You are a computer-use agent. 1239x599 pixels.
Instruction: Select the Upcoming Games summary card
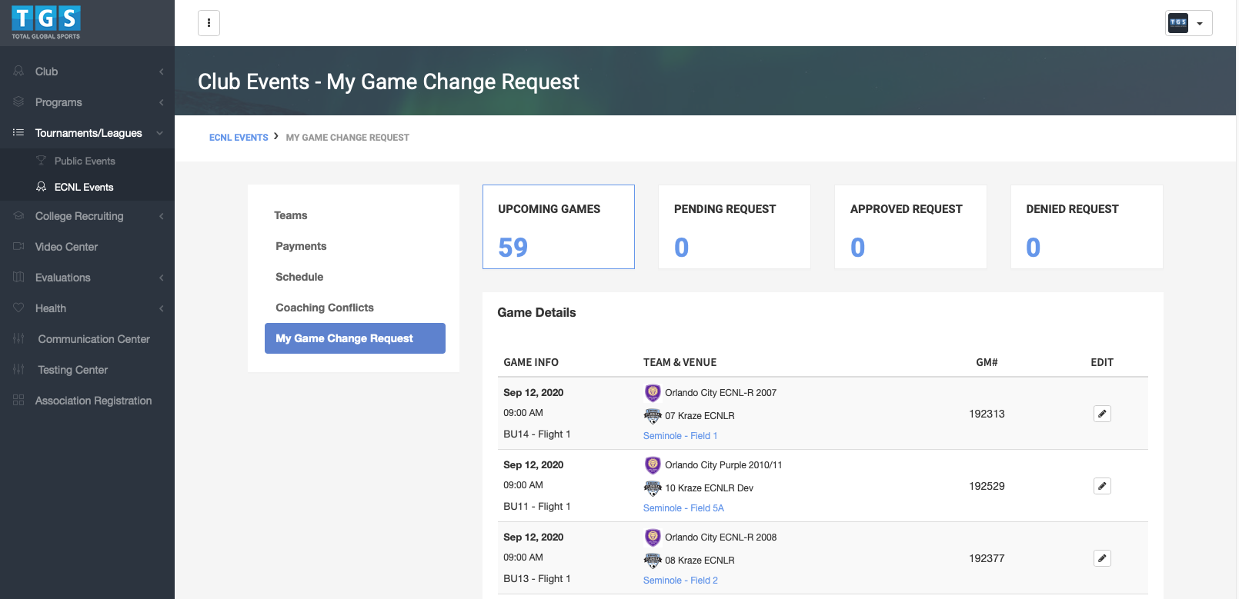pos(558,227)
